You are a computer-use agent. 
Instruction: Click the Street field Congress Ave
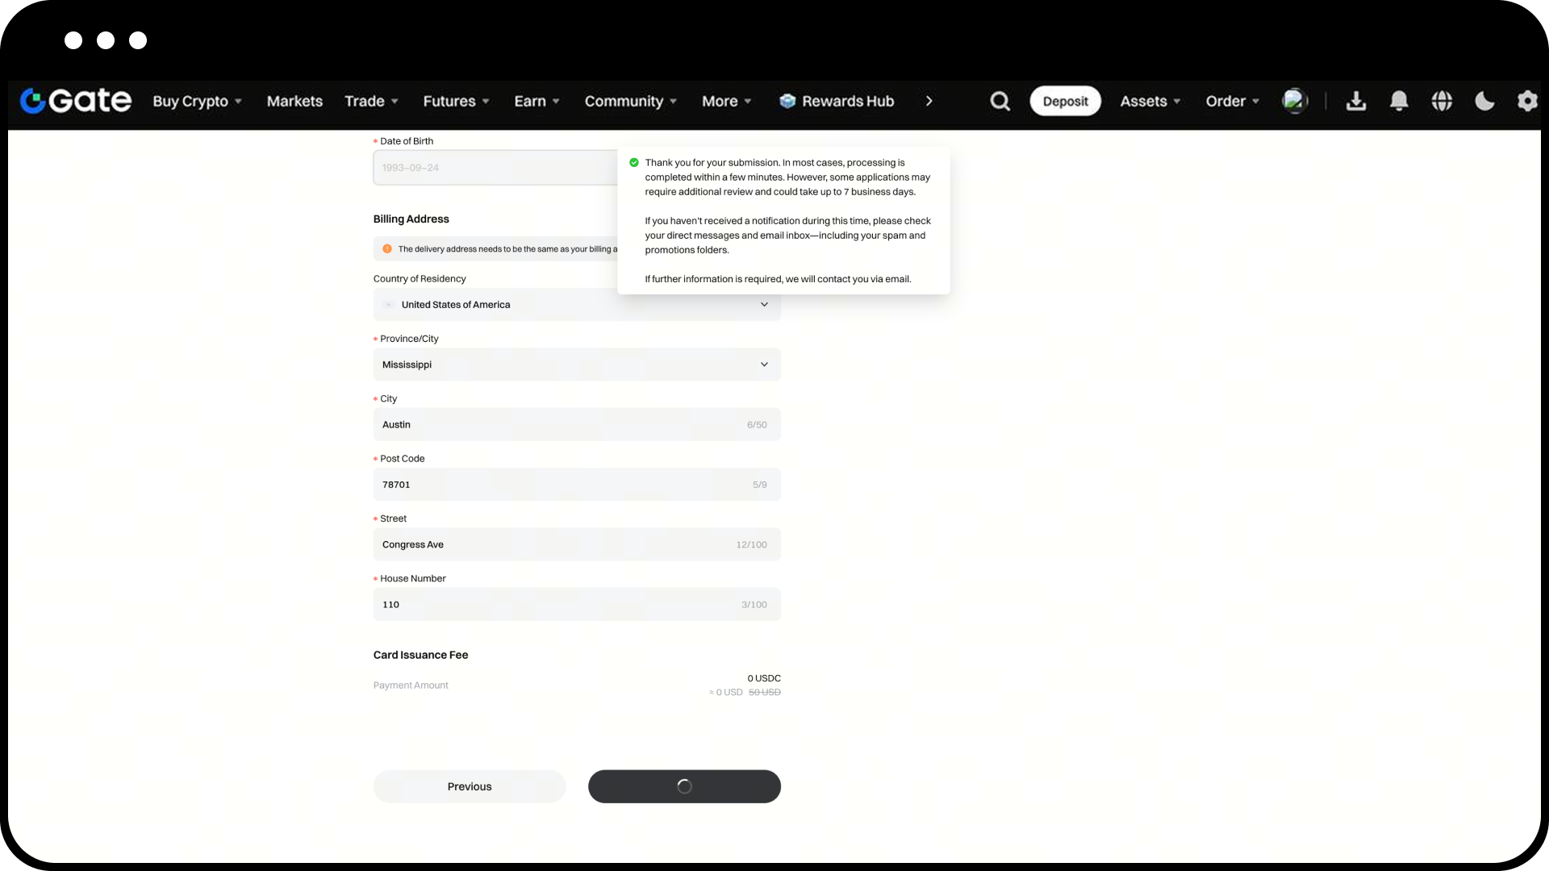(x=577, y=544)
